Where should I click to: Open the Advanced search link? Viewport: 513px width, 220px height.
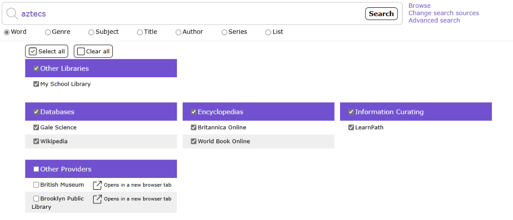[x=434, y=21]
